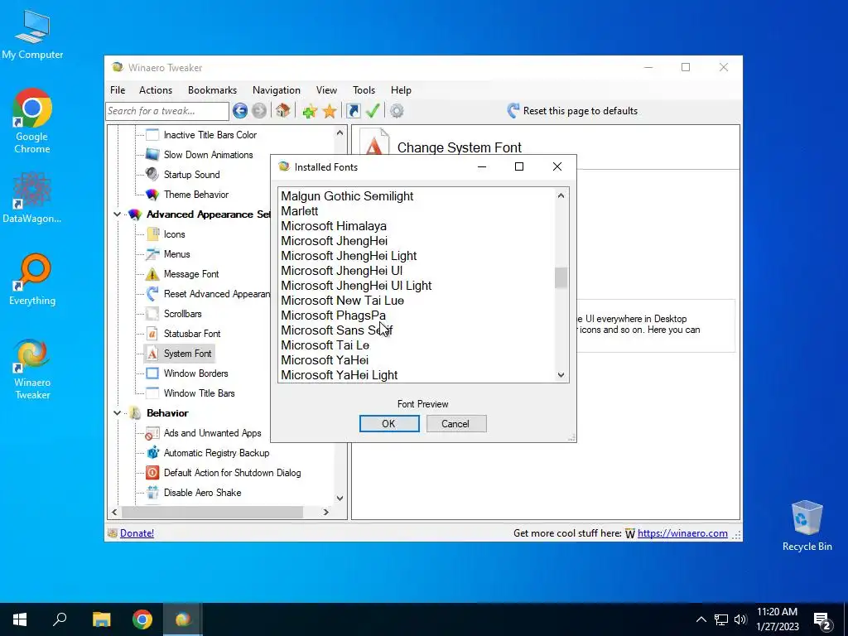Viewport: 848px width, 636px height.
Task: Open the Bookmarks menu
Action: pyautogui.click(x=212, y=90)
